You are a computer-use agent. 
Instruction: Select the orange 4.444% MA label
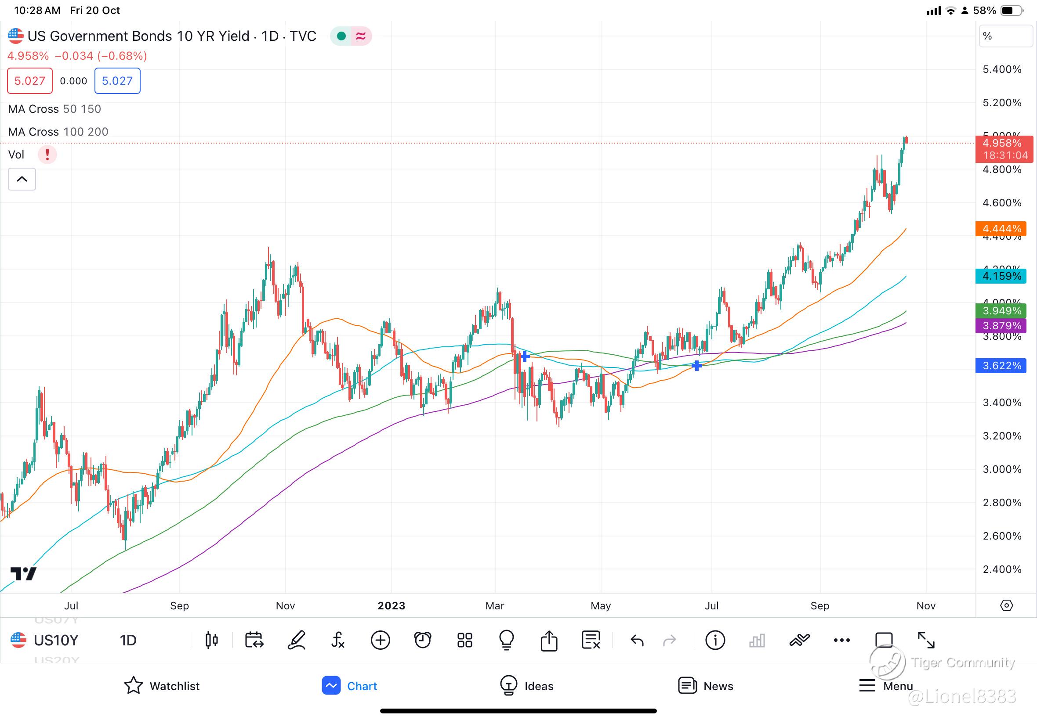coord(1001,228)
